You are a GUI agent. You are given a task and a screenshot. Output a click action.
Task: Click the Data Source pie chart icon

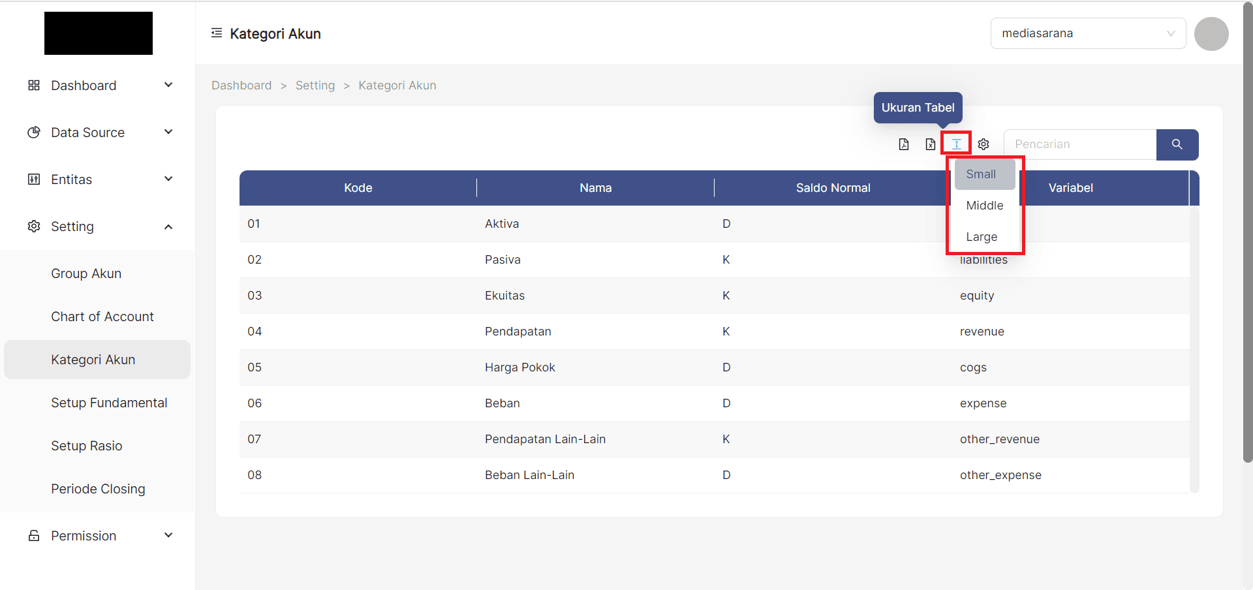tap(33, 132)
